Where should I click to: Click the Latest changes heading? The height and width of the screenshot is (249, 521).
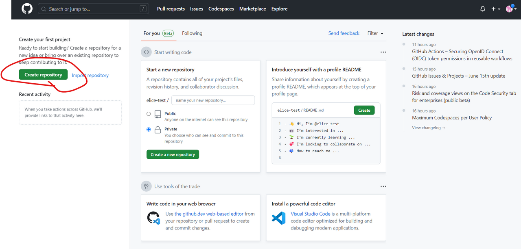point(418,34)
